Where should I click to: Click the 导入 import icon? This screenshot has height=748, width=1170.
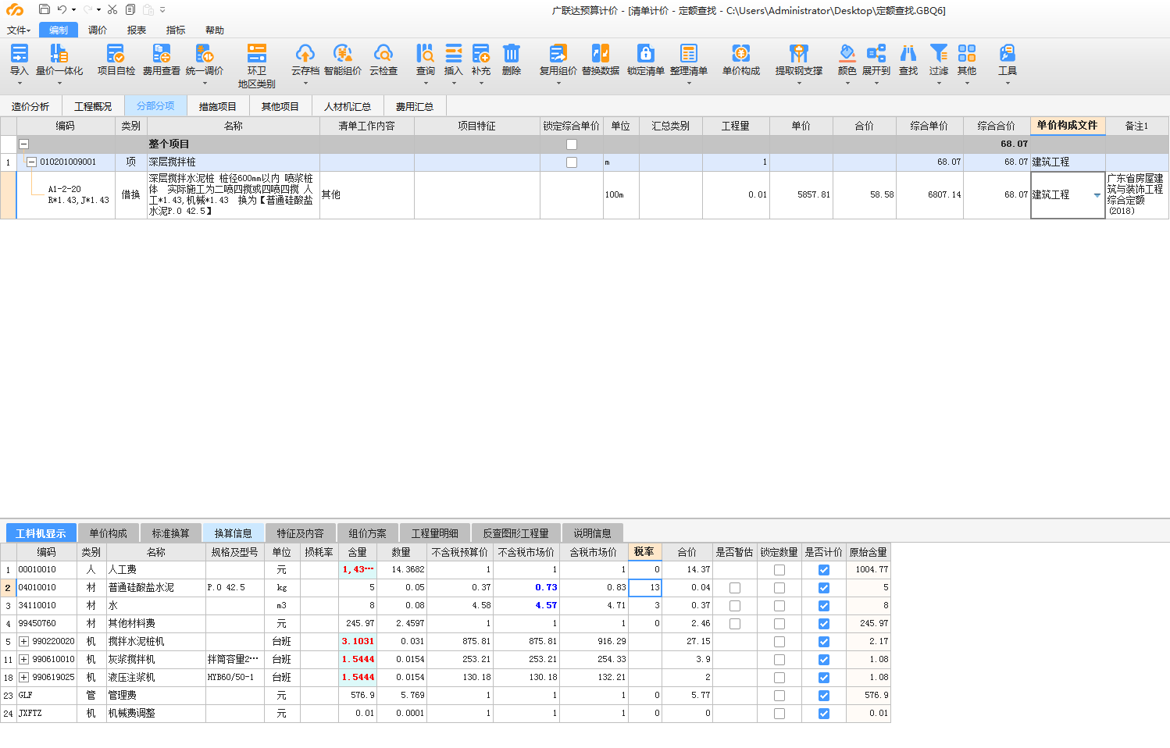(x=19, y=53)
